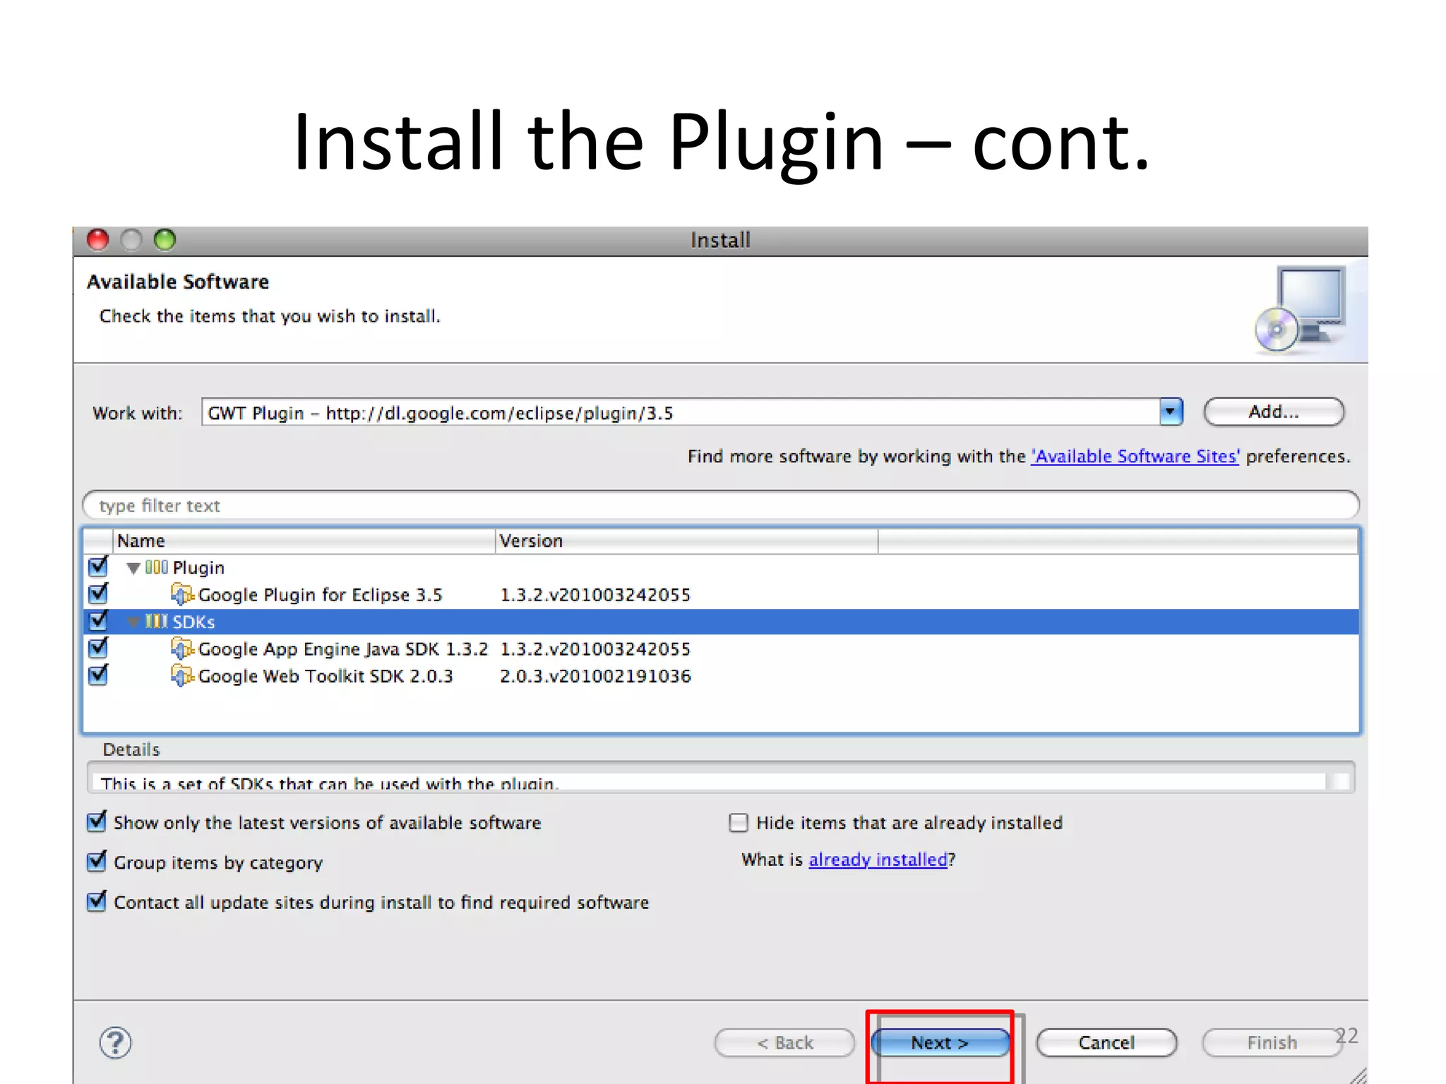Click Plugin version 1.3.2.v201003242055 cell
The width and height of the screenshot is (1446, 1084).
coord(595,595)
